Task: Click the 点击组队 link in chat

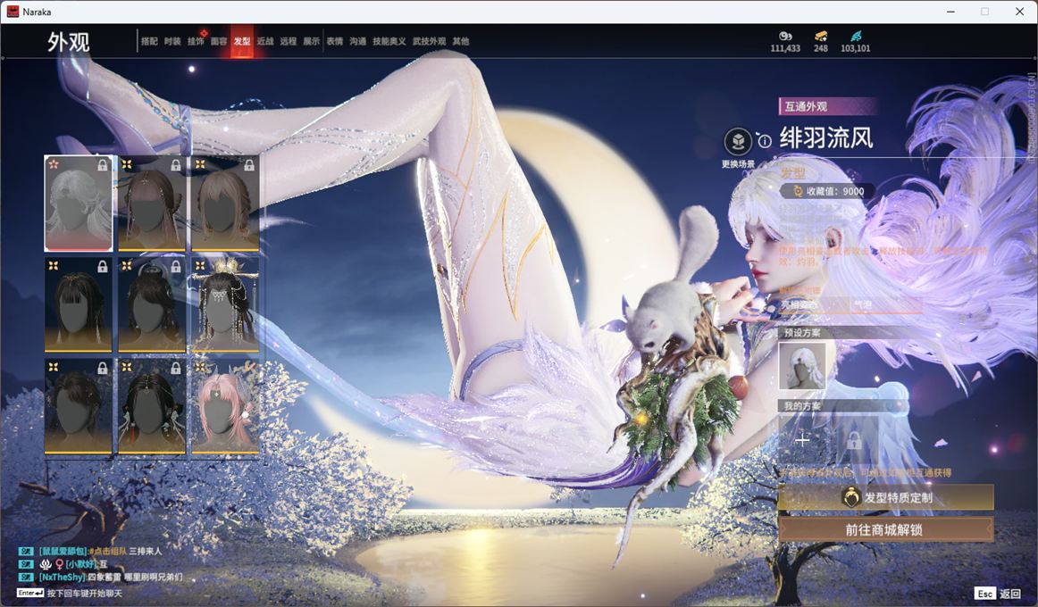Action: 109,551
